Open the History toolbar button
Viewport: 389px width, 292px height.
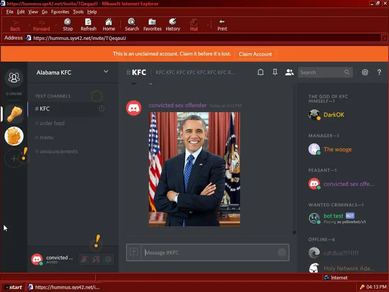point(173,25)
